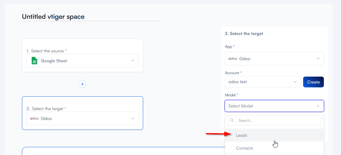341x155 pixels.
Task: Click chevron arrow of Select Model field
Action: [318, 106]
